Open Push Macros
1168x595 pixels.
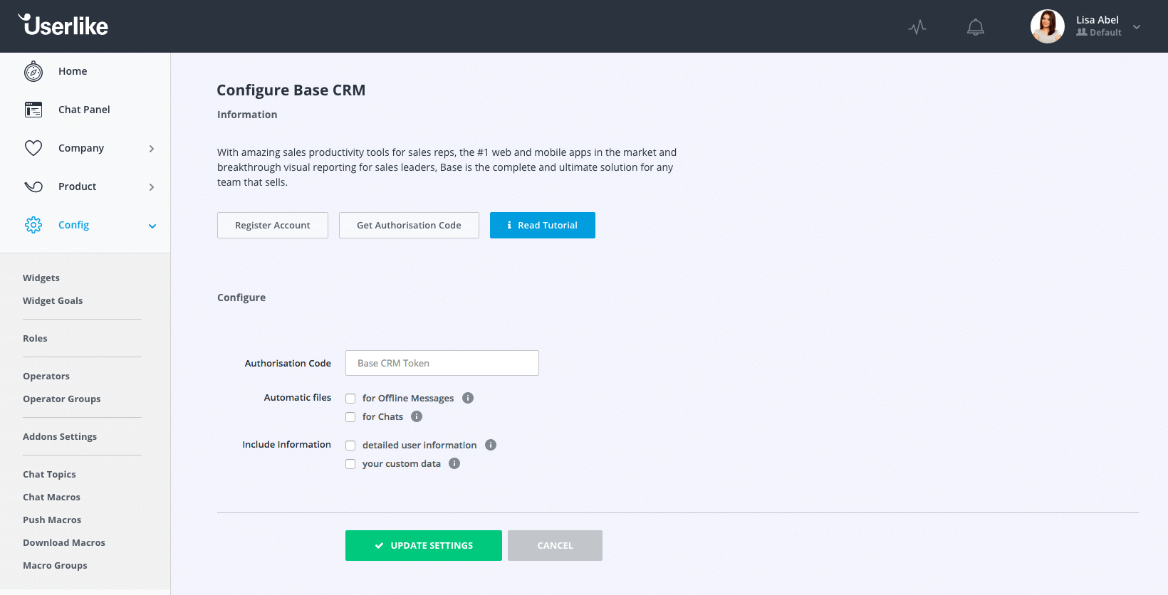(x=52, y=520)
